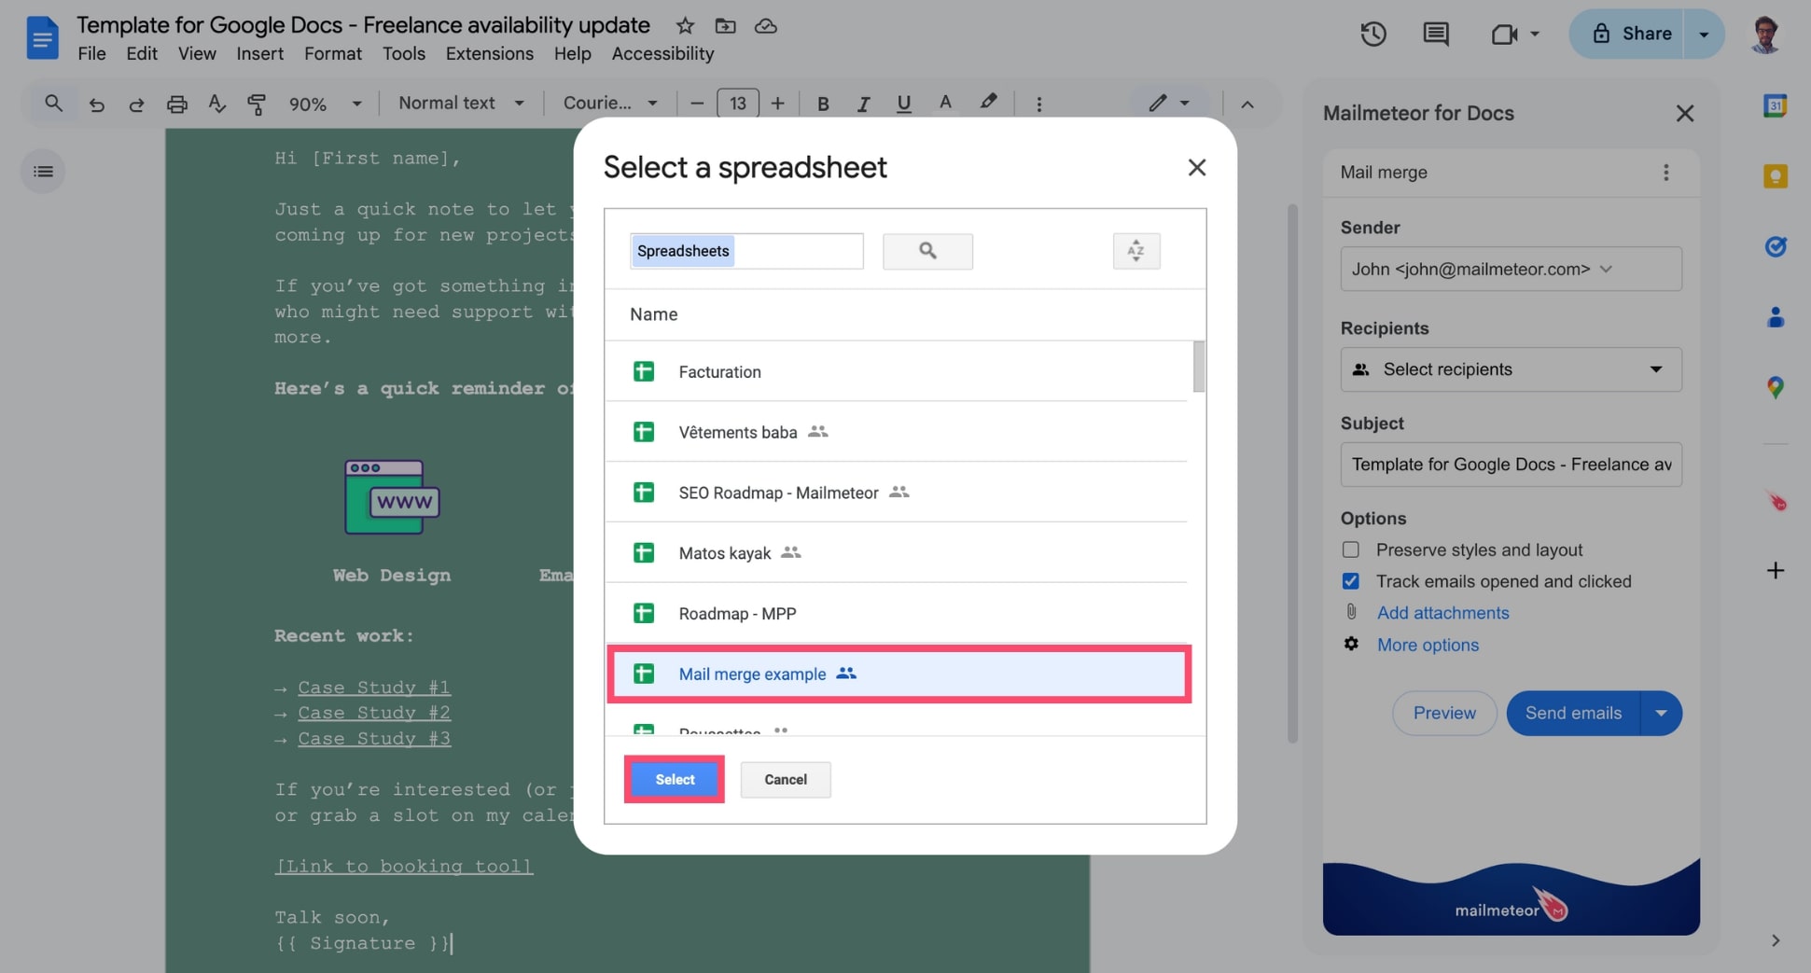Cancel the spreadsheet selection
The height and width of the screenshot is (973, 1811).
click(786, 779)
